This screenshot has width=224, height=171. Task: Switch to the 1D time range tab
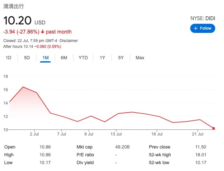point(8,58)
